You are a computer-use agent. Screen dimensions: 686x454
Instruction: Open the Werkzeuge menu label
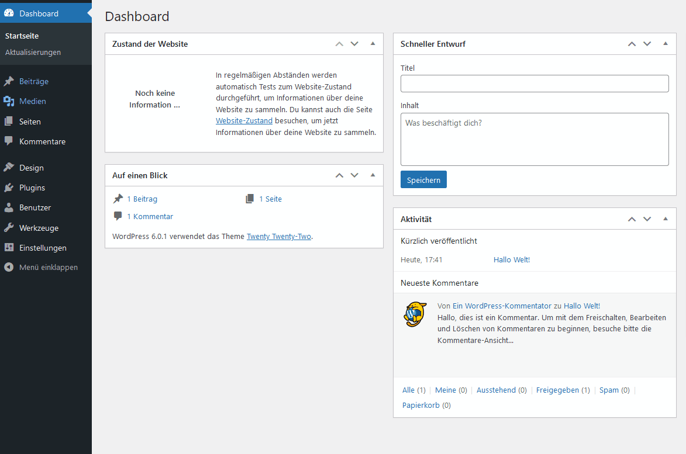[39, 228]
